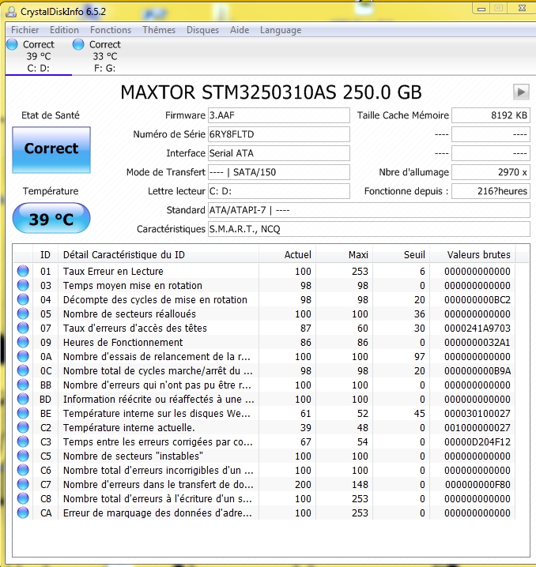Click the Valeurs brutes column header

(472, 255)
